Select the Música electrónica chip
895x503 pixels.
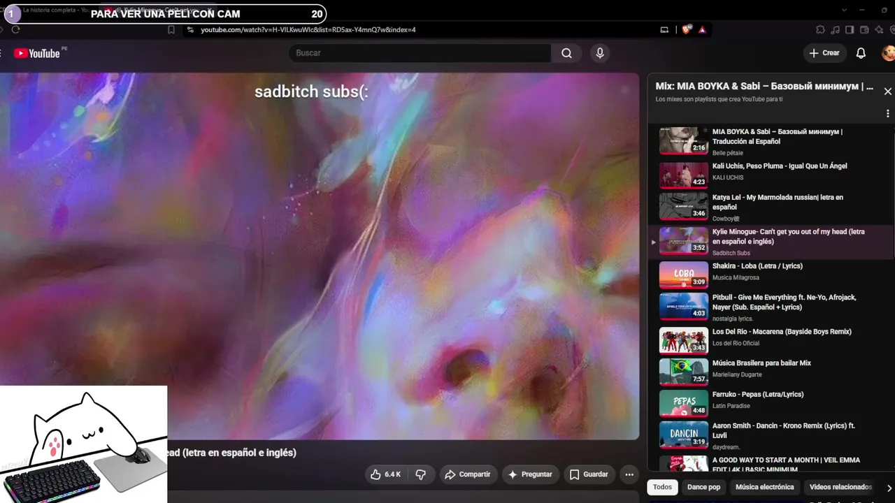point(765,487)
